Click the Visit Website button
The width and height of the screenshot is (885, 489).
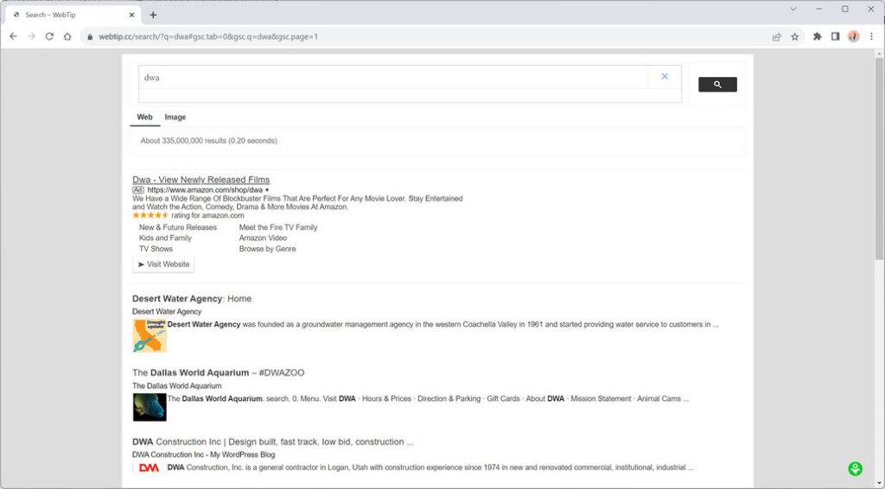163,264
